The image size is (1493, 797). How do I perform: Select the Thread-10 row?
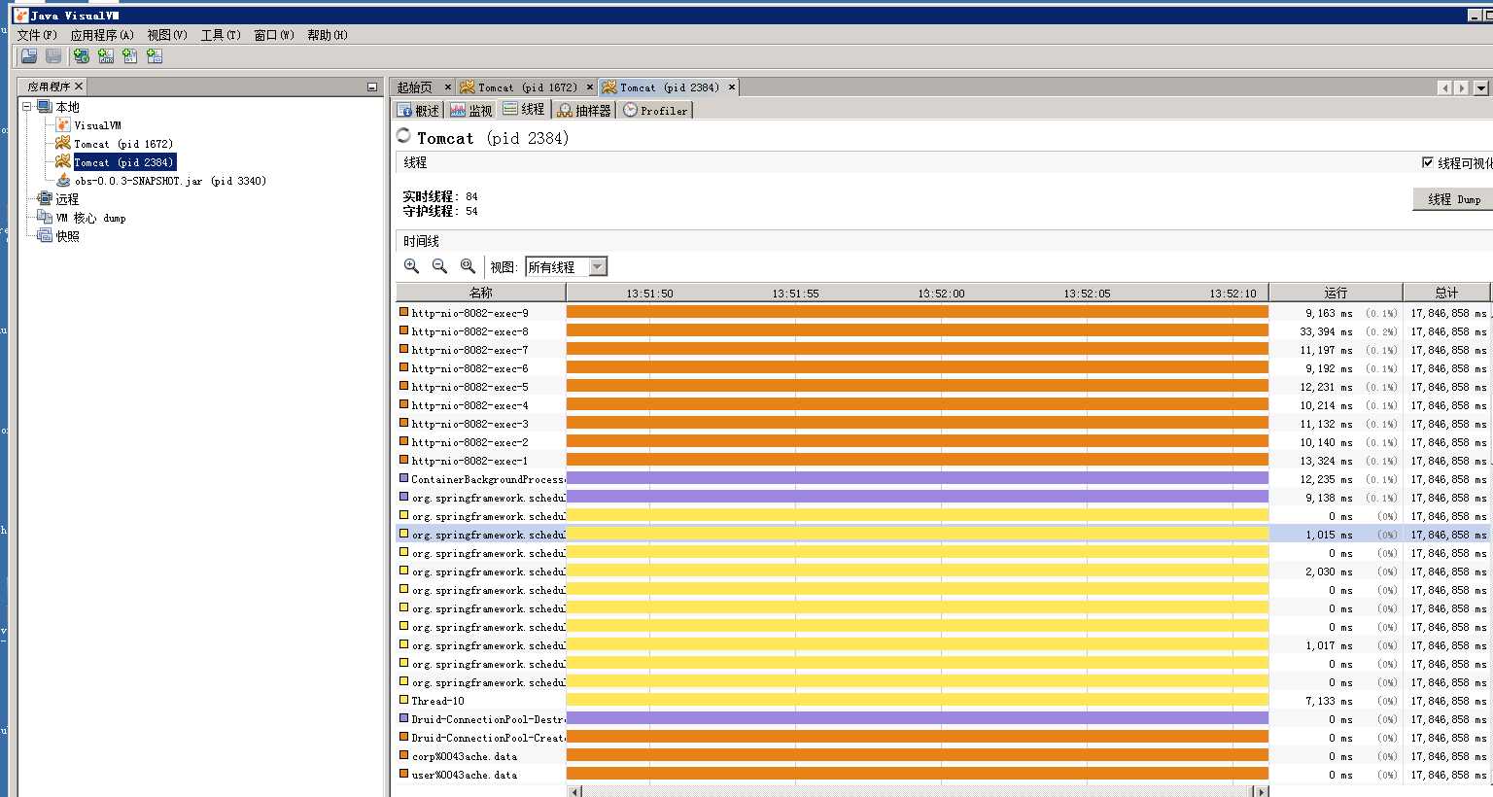[943, 701]
